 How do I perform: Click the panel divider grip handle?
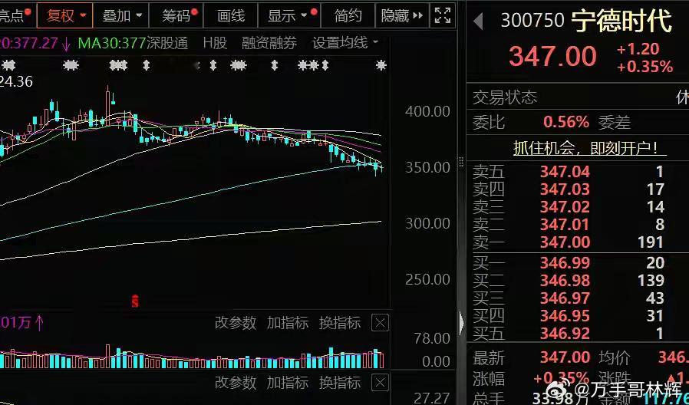461,162
